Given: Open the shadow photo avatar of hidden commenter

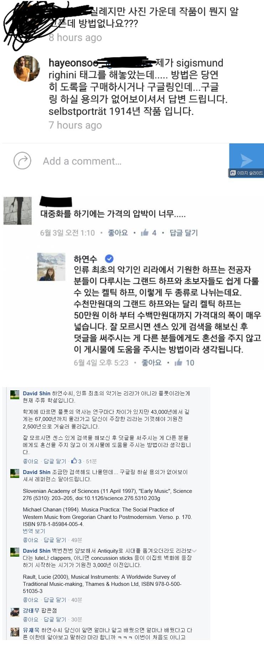Looking at the screenshot, I should click(x=17, y=211).
